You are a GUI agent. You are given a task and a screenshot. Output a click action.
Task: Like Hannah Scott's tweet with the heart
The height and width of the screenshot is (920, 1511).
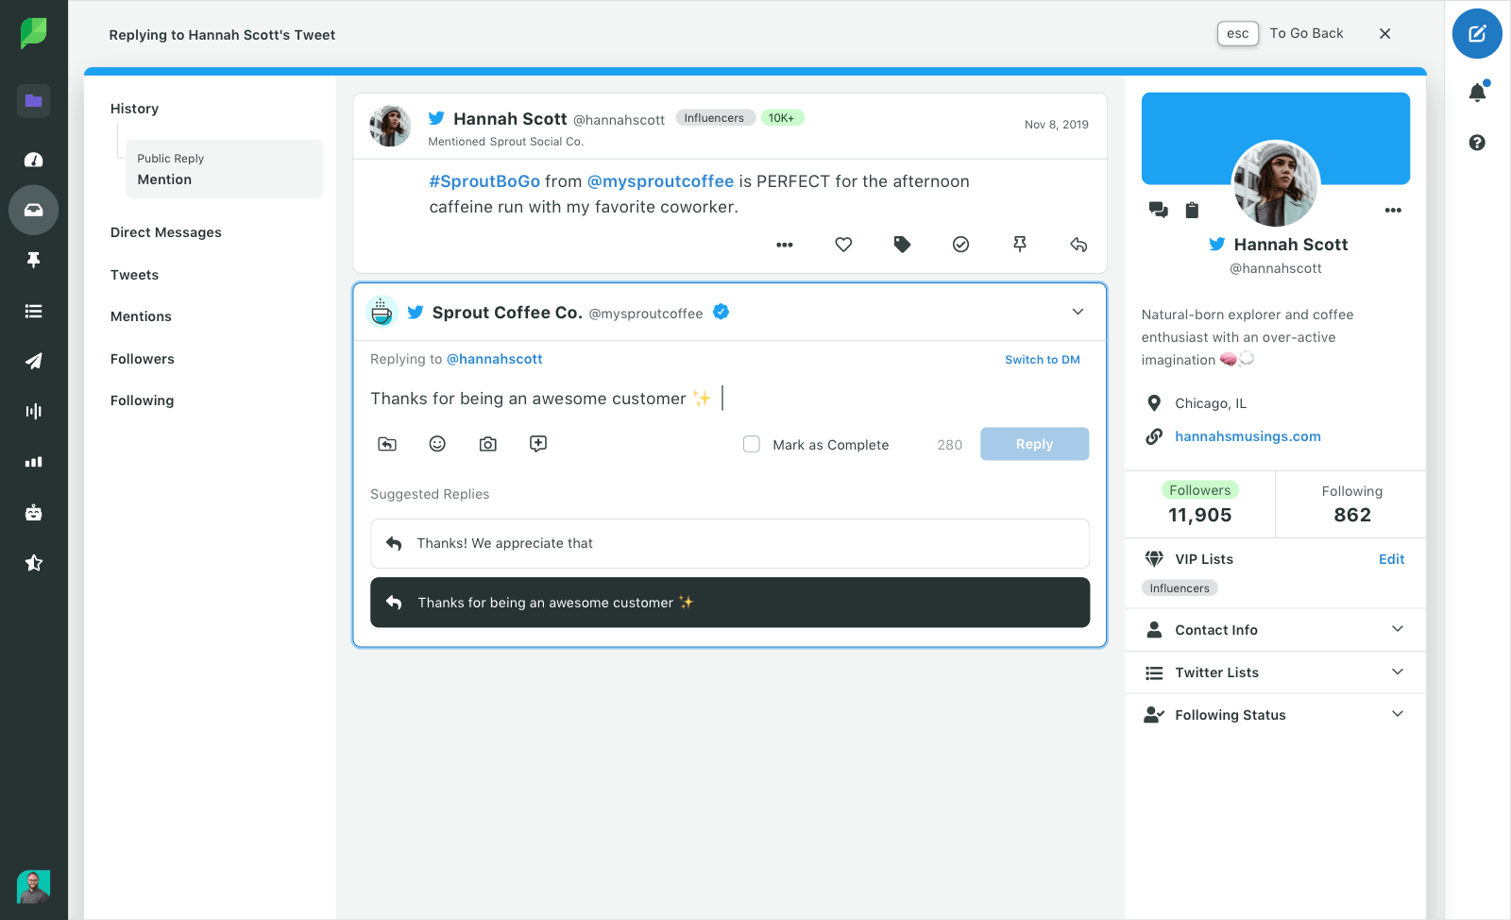pos(843,244)
